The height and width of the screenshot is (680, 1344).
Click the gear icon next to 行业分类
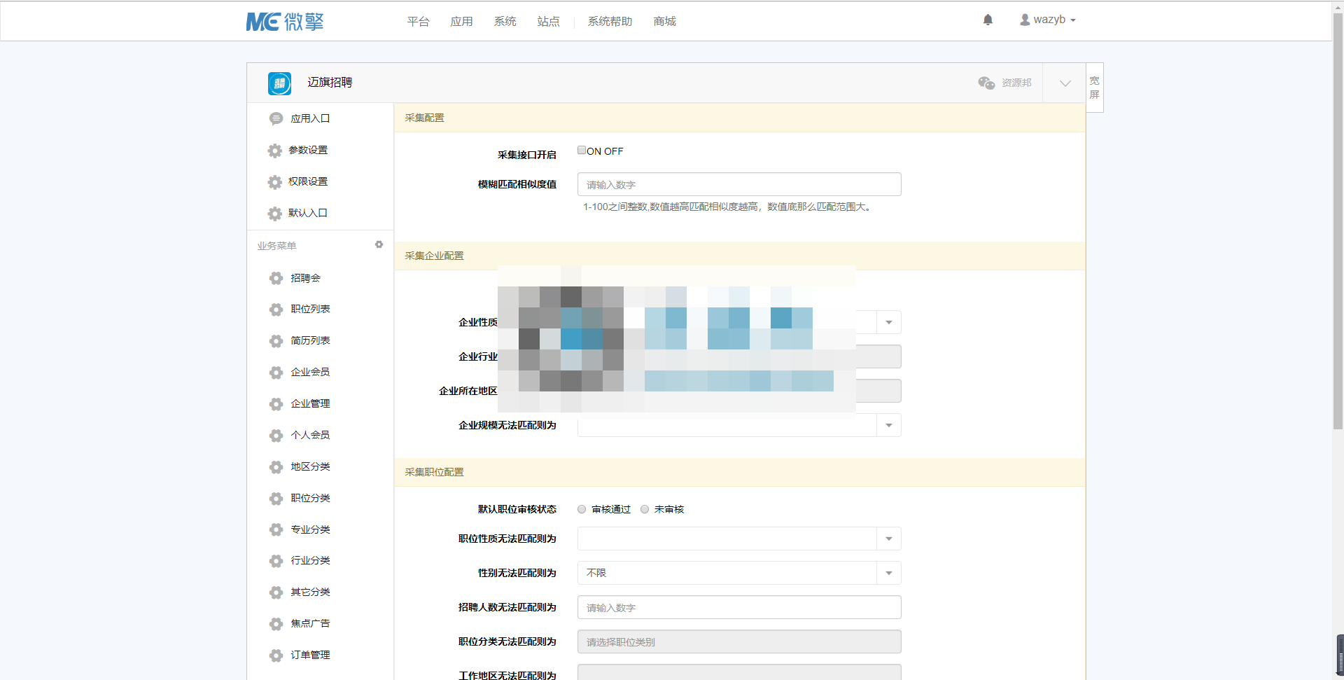(276, 561)
